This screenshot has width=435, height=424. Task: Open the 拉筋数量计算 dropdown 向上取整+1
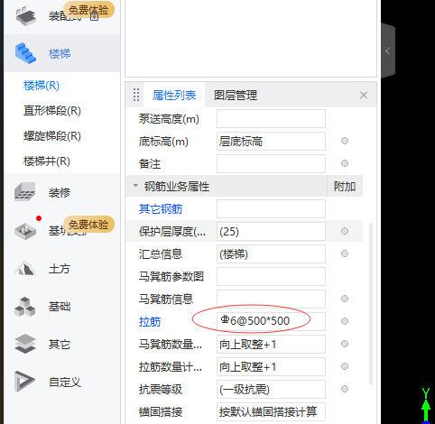271,366
